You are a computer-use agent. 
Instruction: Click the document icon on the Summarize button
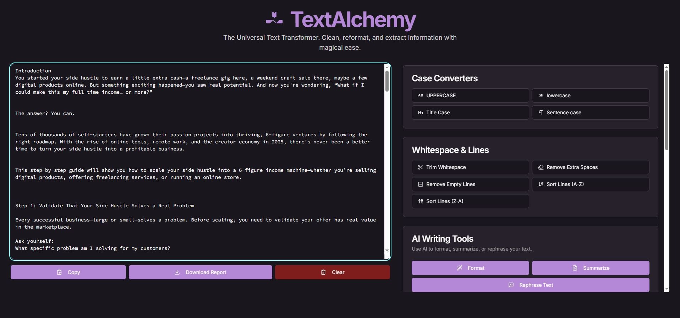point(575,268)
